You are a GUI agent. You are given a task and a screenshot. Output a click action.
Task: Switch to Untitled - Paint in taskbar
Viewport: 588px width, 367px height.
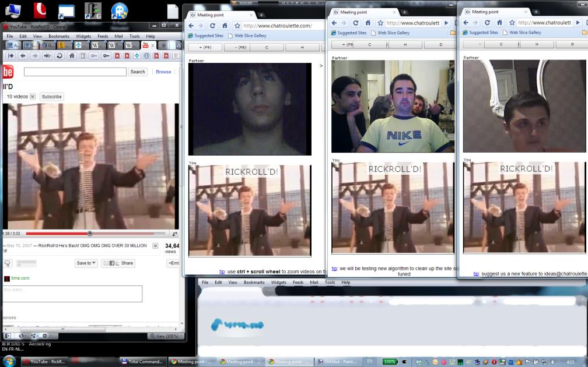point(338,361)
